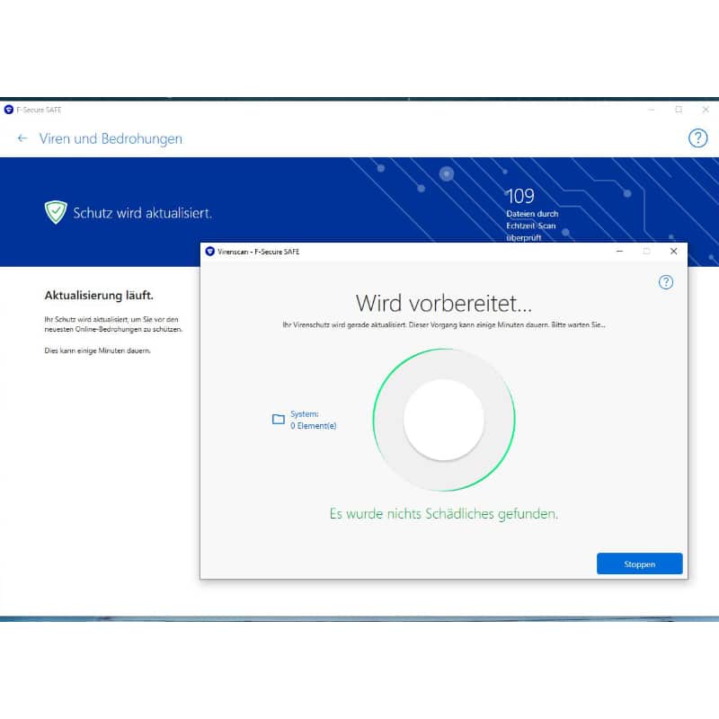
Task: Click the disabled maximize button in Virenscan
Action: pos(646,252)
